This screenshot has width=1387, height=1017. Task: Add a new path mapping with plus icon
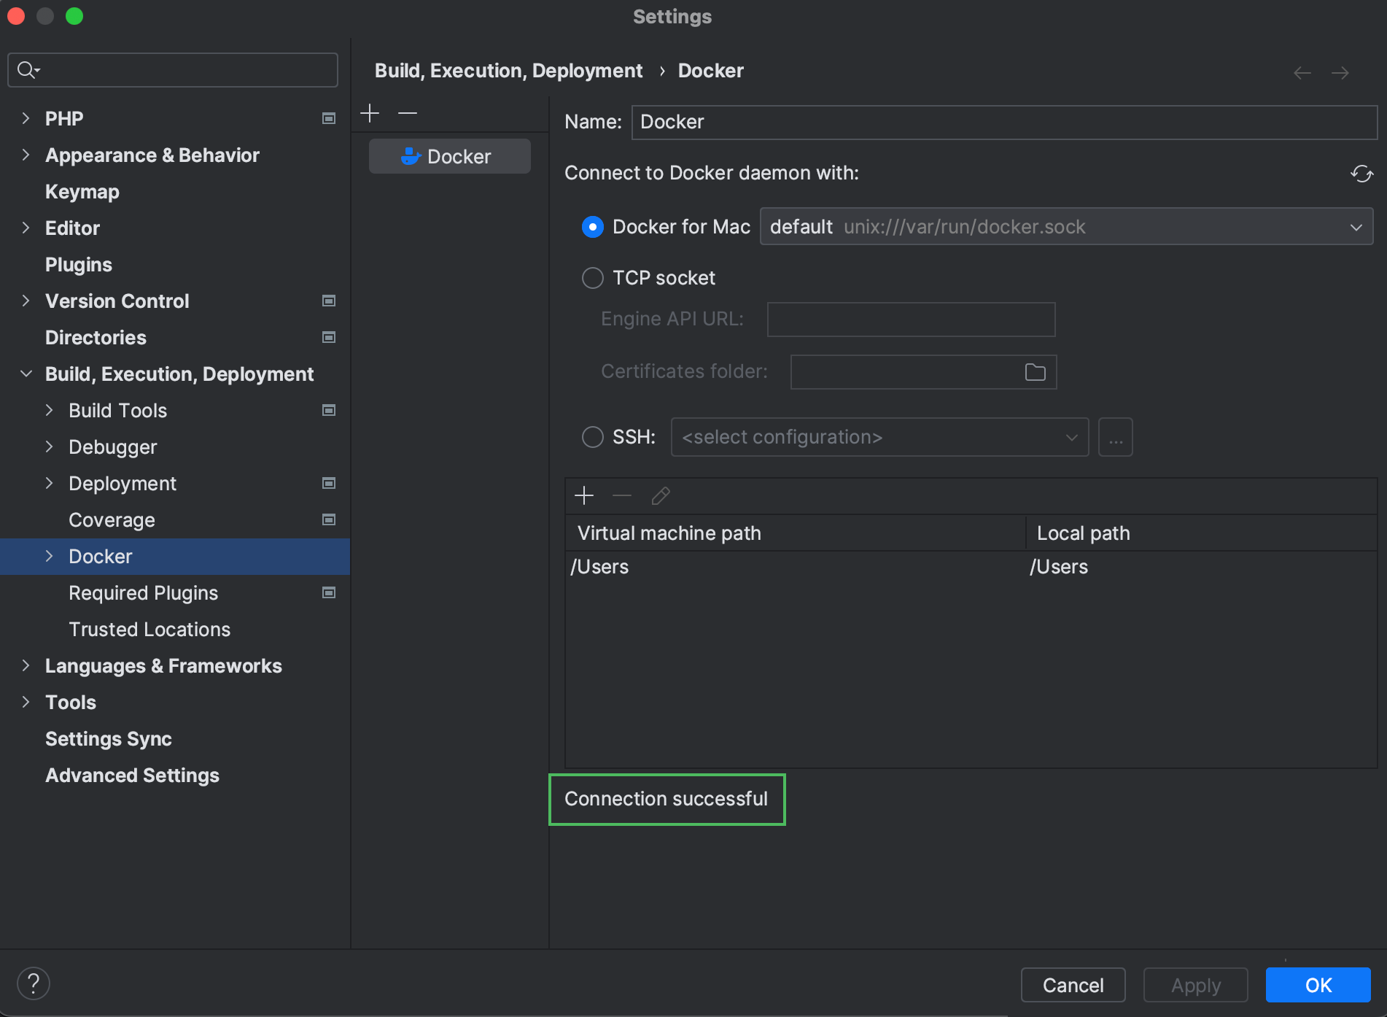584,495
